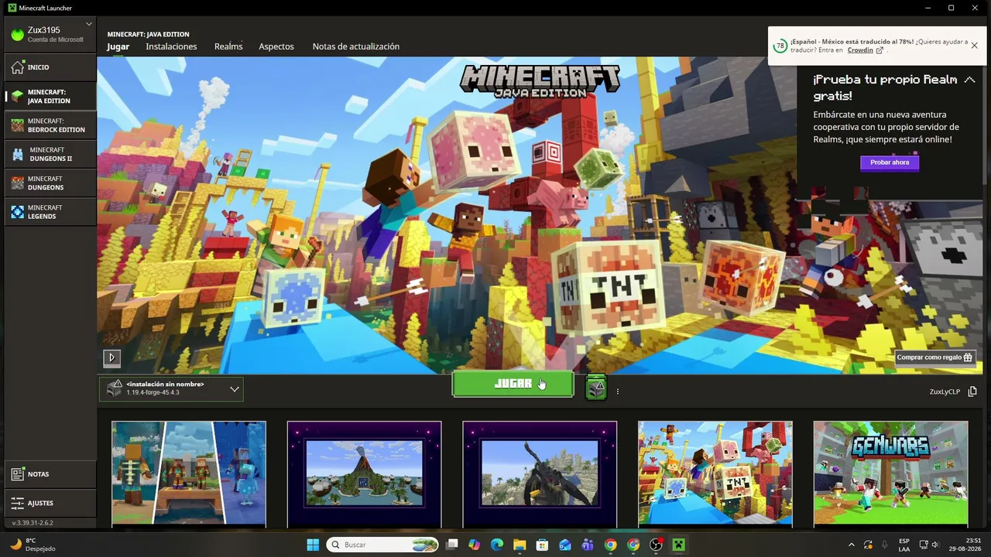Viewport: 991px width, 557px height.
Task: Click the Probar ahora button
Action: coord(890,162)
